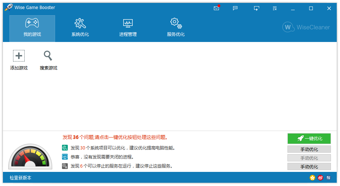Screen dimensions: 340x186
Task: Click the feedback chat bubble icon
Action: click(235, 8)
